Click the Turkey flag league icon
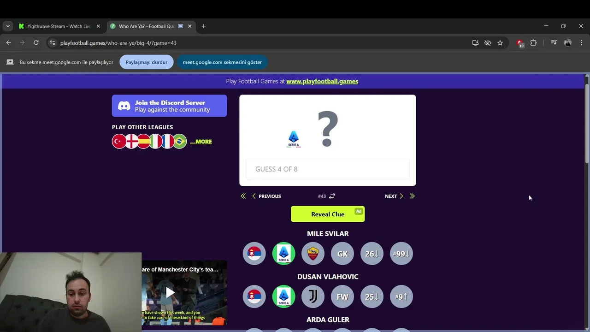This screenshot has height=332, width=590. tap(119, 142)
